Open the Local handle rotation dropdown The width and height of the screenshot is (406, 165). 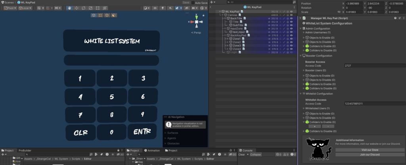coord(25,8)
